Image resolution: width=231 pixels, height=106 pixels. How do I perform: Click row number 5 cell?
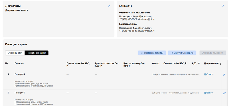(x=8, y=93)
